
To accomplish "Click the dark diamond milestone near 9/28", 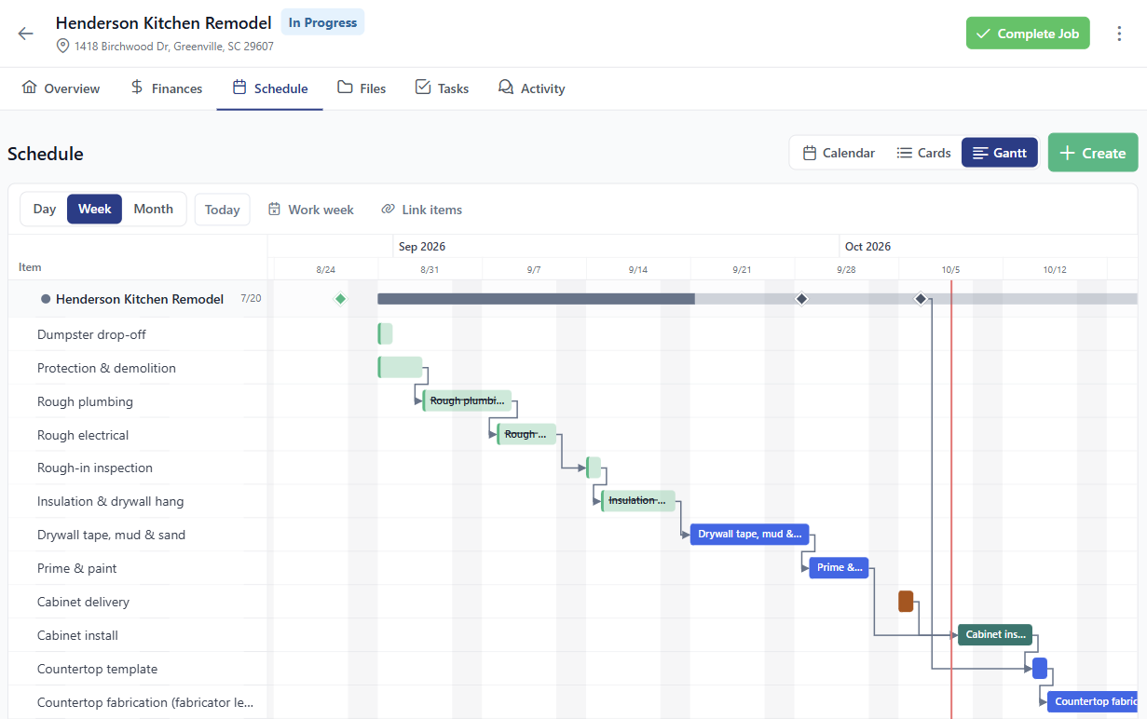I will [800, 299].
